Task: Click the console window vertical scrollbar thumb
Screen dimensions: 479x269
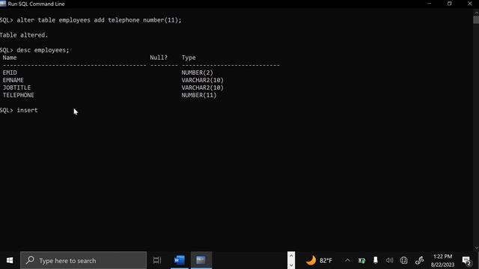Action: (476, 19)
